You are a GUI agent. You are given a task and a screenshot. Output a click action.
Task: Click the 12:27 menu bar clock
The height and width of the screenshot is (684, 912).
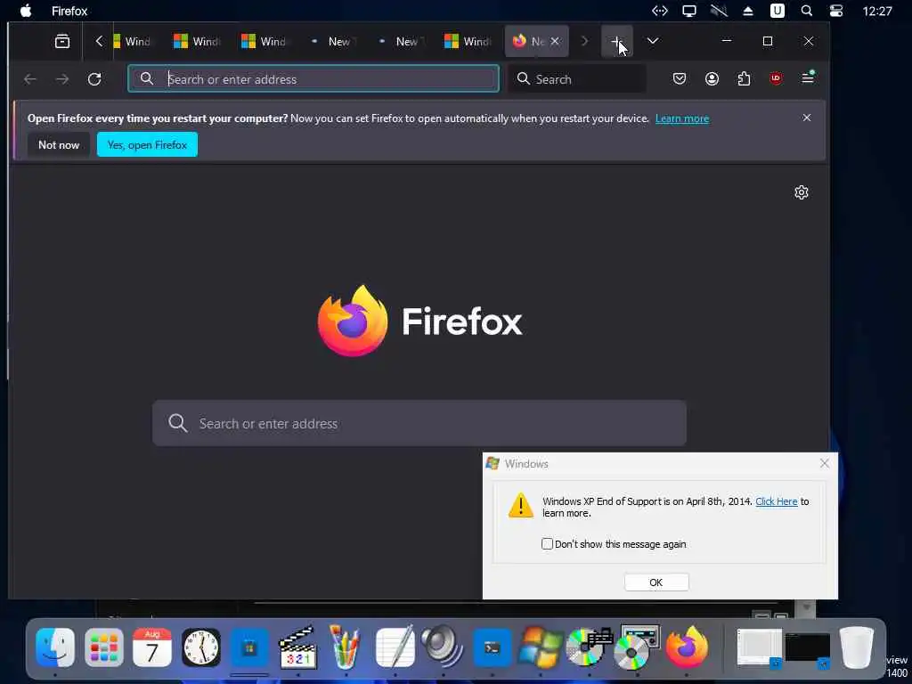coord(877,11)
